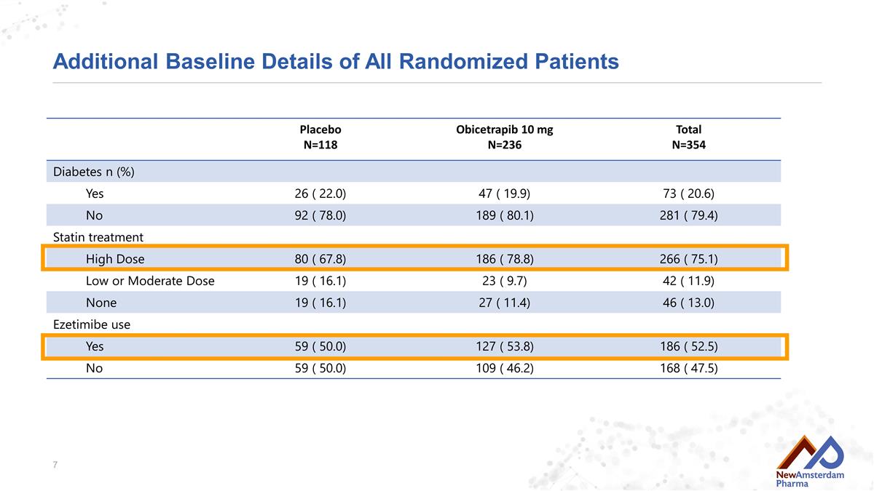Click the slide title heading
This screenshot has width=874, height=491.
(336, 62)
